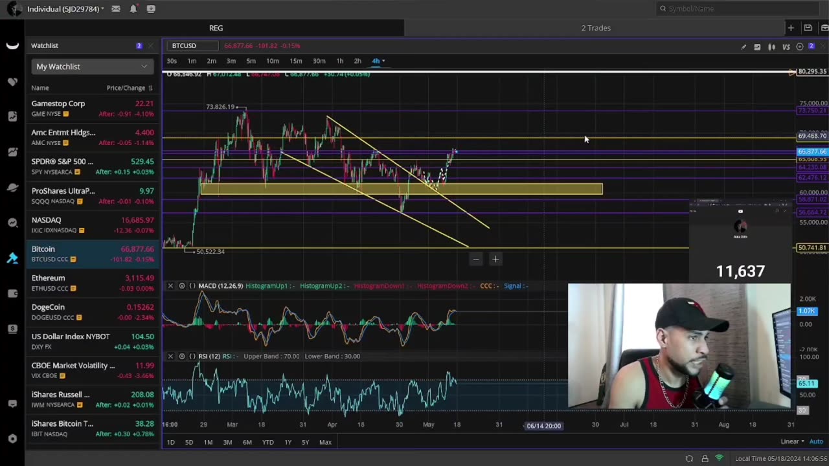Select the chart drawing pencil tool

(744, 47)
